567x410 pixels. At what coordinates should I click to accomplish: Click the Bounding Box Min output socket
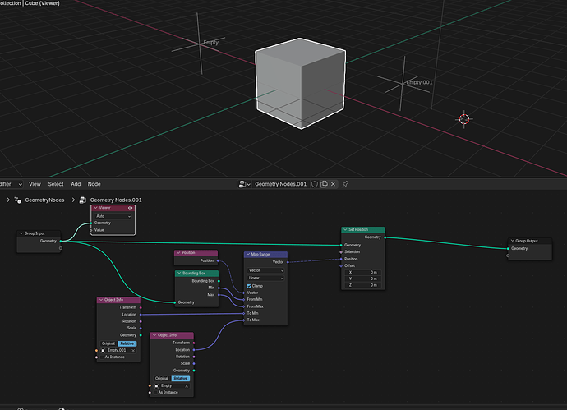pyautogui.click(x=219, y=288)
